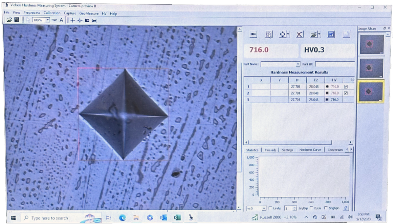Select the first thumbnail in Image Album
This screenshot has width=394, height=224.
(372, 44)
